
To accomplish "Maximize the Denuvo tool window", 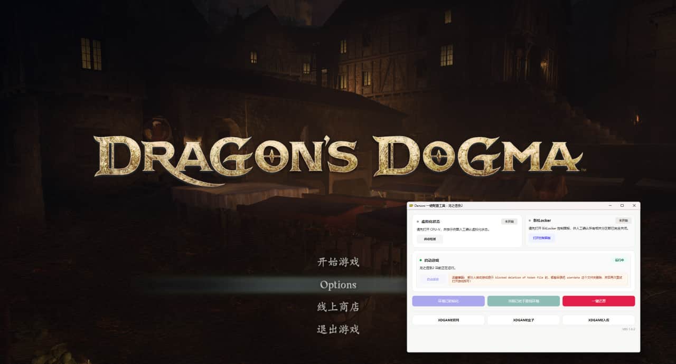I will pyautogui.click(x=622, y=205).
